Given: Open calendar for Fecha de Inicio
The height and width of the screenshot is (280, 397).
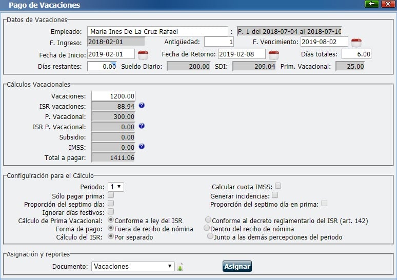Looking at the screenshot, I should tap(143, 55).
